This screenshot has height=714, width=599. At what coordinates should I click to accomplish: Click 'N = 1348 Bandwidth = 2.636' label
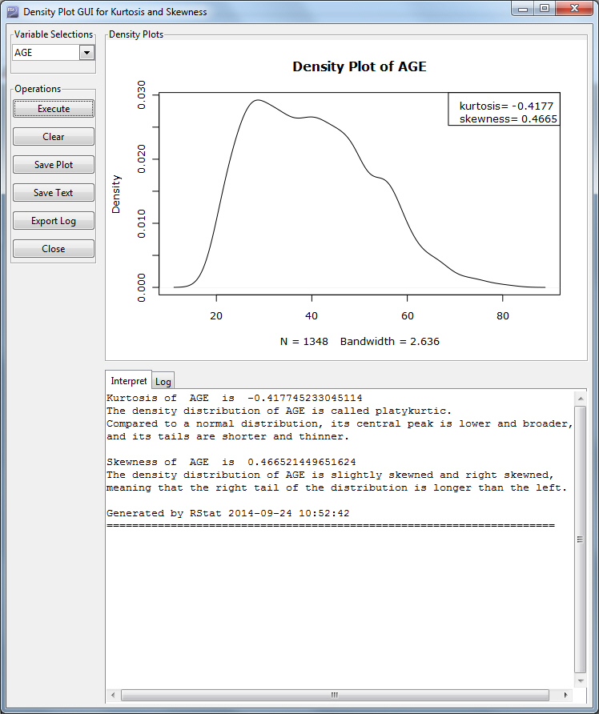360,342
